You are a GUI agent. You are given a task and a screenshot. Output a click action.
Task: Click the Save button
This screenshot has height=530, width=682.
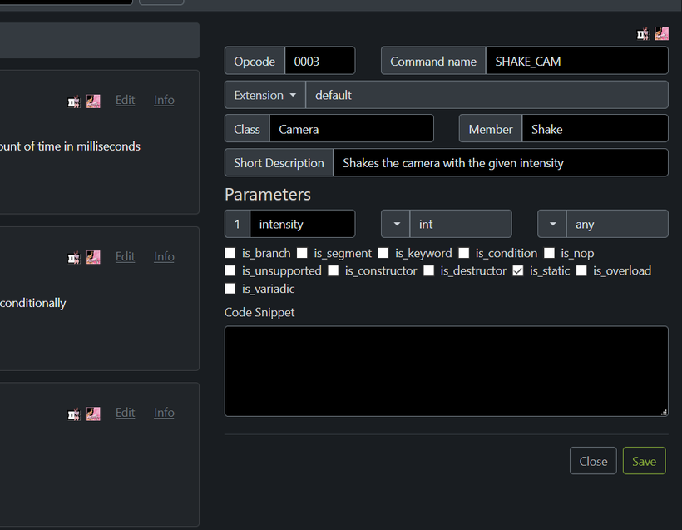[x=645, y=461]
